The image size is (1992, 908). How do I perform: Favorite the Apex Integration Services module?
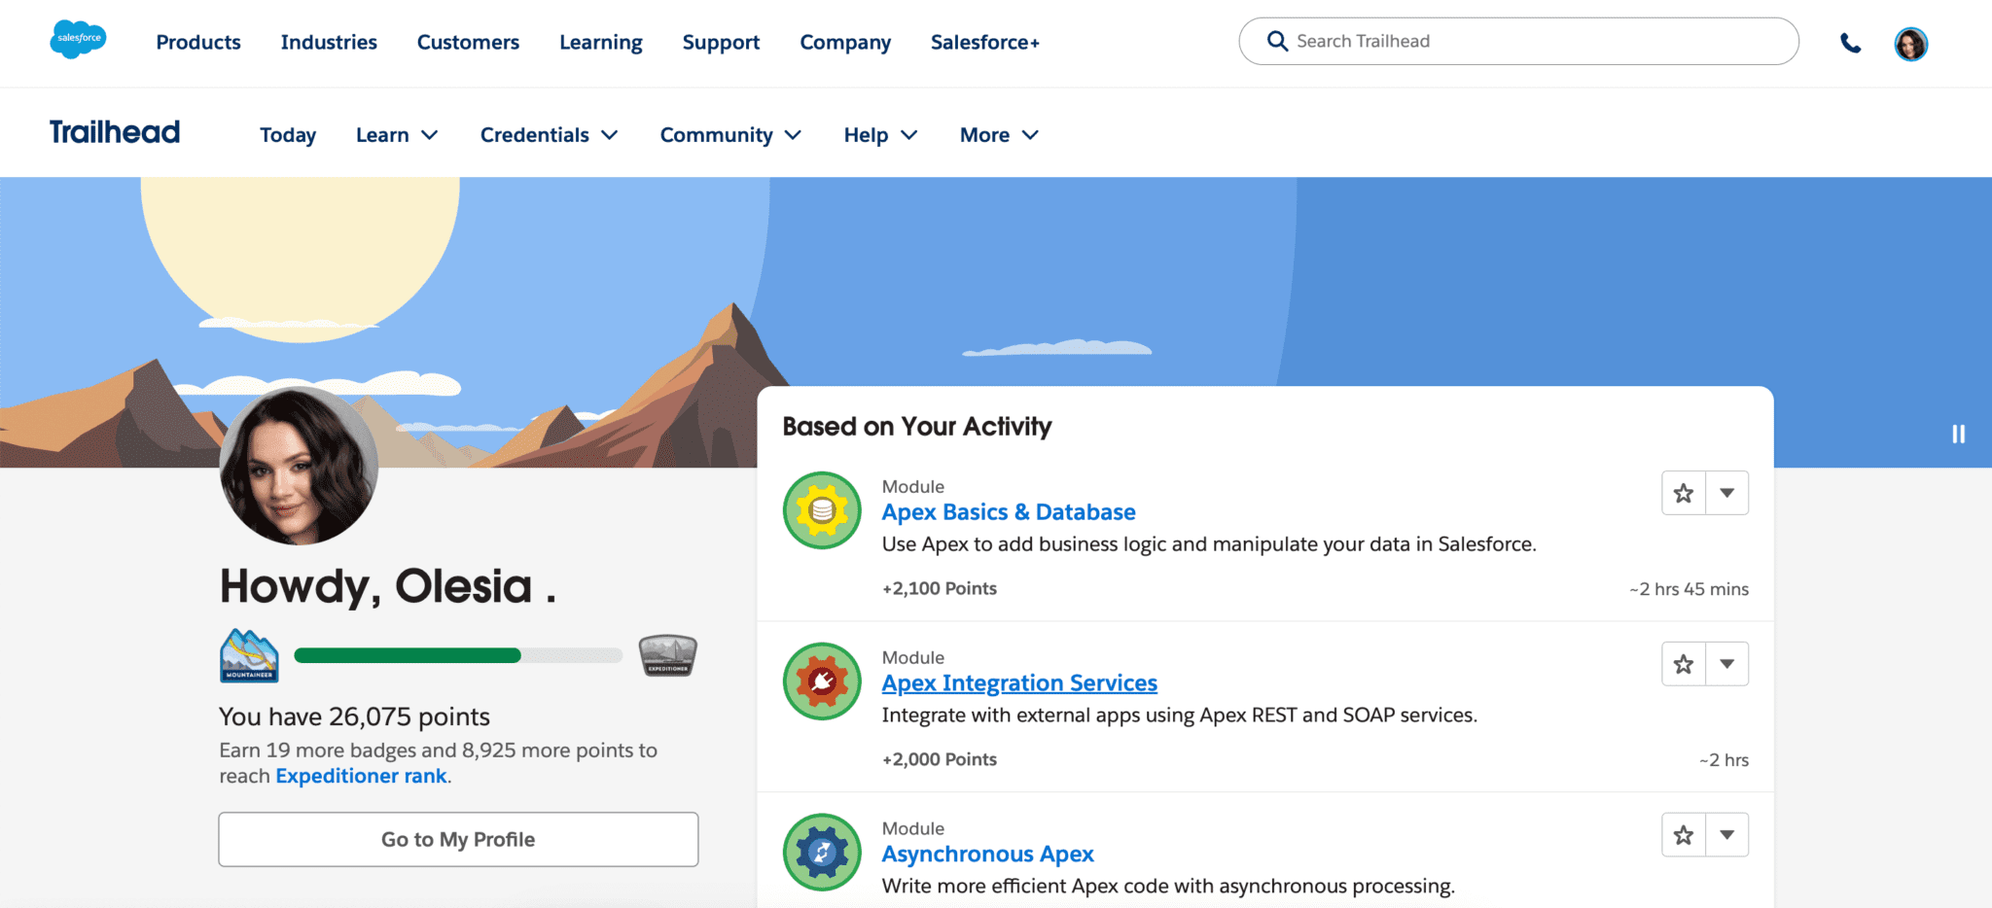(1682, 663)
